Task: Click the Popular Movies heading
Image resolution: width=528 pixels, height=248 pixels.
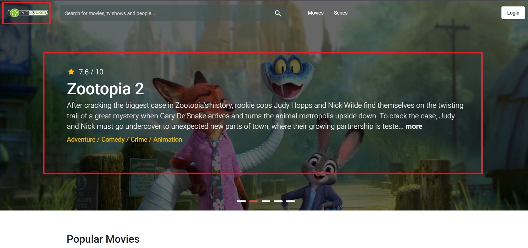Action: (103, 239)
